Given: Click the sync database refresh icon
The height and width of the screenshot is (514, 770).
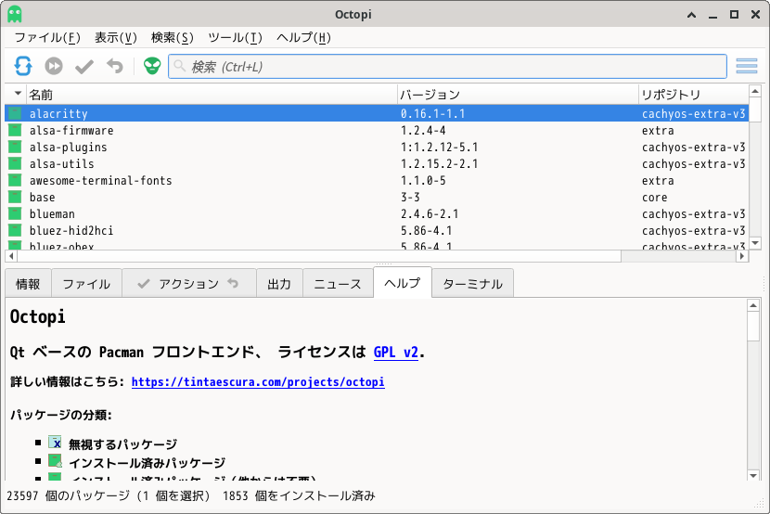Looking at the screenshot, I should [23, 66].
